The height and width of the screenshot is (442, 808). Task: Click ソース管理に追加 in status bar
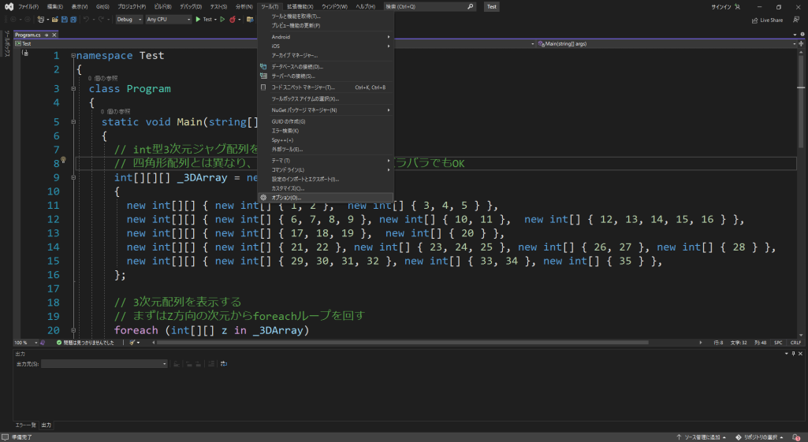tap(702, 437)
